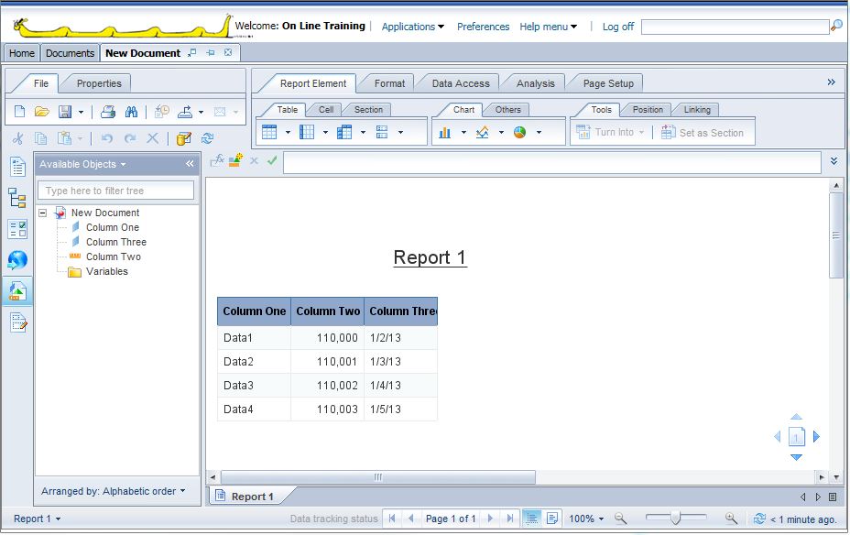This screenshot has height=535, width=850.
Task: Insert a horizontal table from the Table toolbar
Action: point(307,132)
